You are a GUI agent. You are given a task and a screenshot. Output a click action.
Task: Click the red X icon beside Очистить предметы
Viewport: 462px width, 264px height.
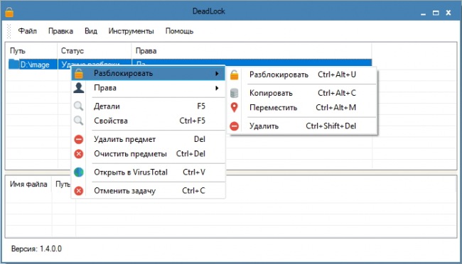79,153
